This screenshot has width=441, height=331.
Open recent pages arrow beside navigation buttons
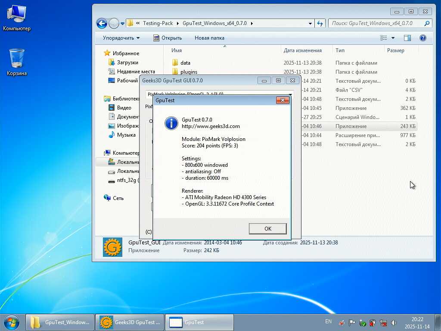pos(123,23)
